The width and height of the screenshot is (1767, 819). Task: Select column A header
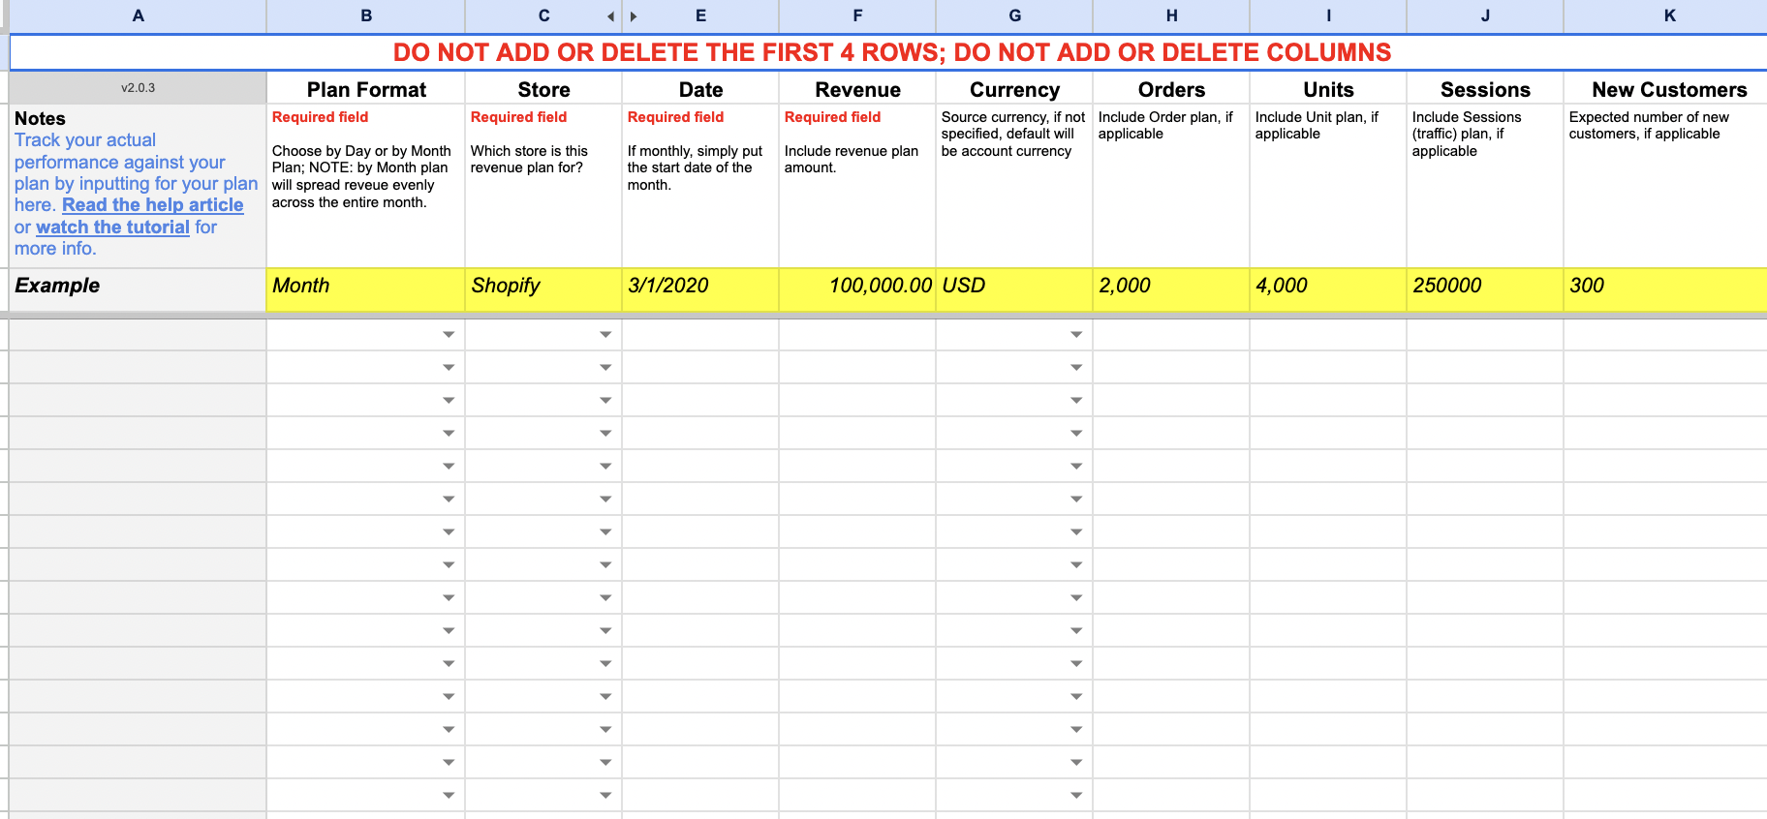tap(138, 16)
